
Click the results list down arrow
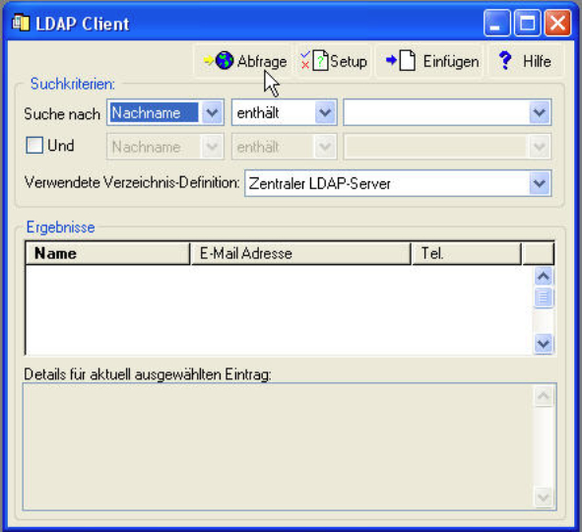(x=544, y=344)
